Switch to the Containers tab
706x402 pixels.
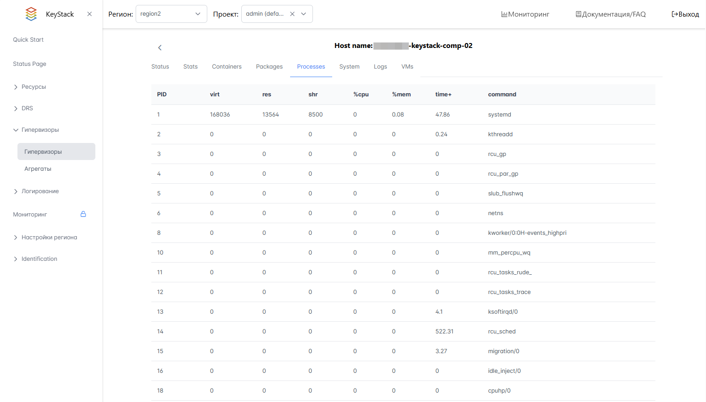pyautogui.click(x=227, y=67)
